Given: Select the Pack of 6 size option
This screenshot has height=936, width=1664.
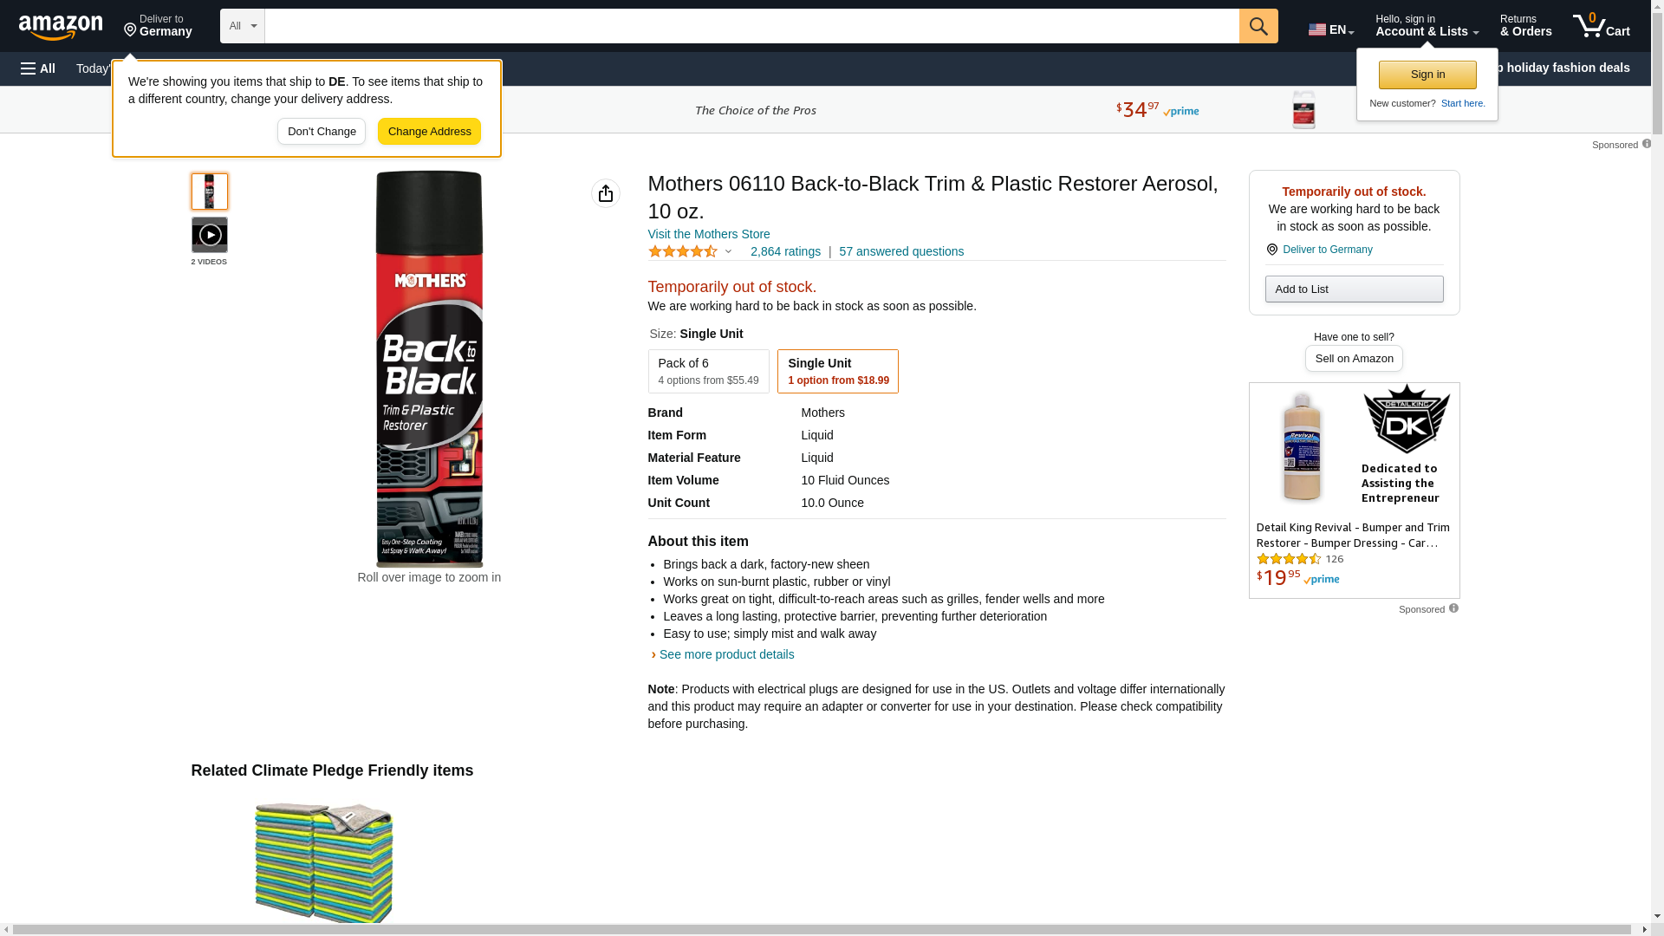Looking at the screenshot, I should point(708,371).
